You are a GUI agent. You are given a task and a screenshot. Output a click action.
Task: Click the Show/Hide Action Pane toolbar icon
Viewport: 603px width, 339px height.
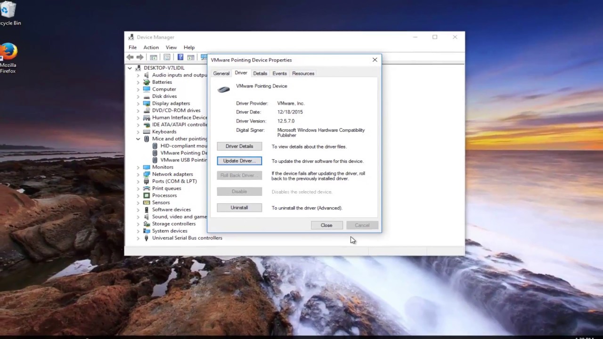[191, 57]
